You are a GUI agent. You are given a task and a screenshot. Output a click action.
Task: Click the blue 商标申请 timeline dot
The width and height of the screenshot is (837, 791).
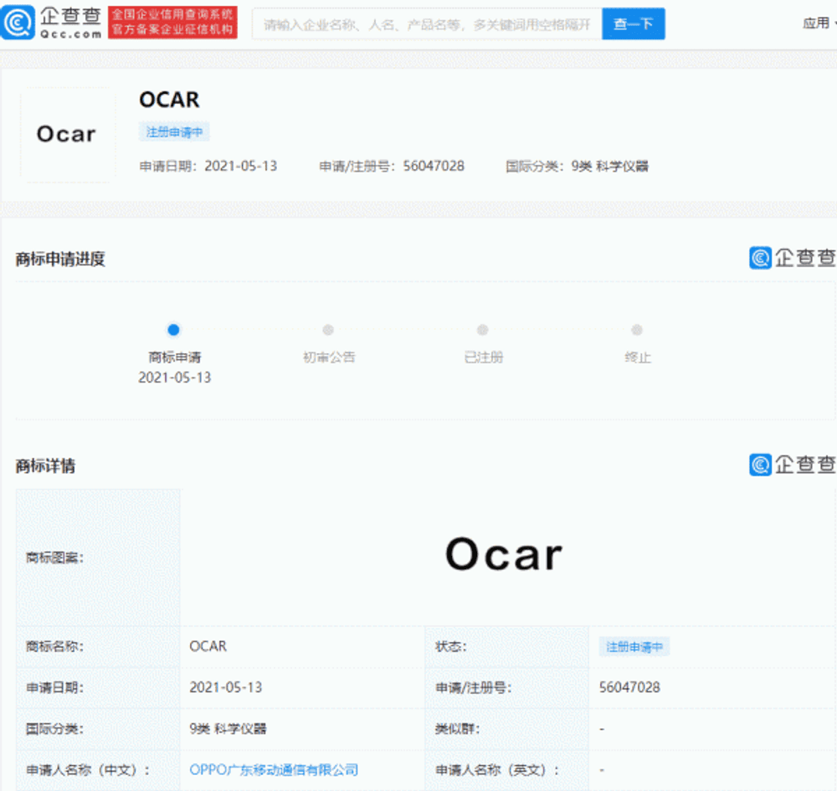point(173,330)
